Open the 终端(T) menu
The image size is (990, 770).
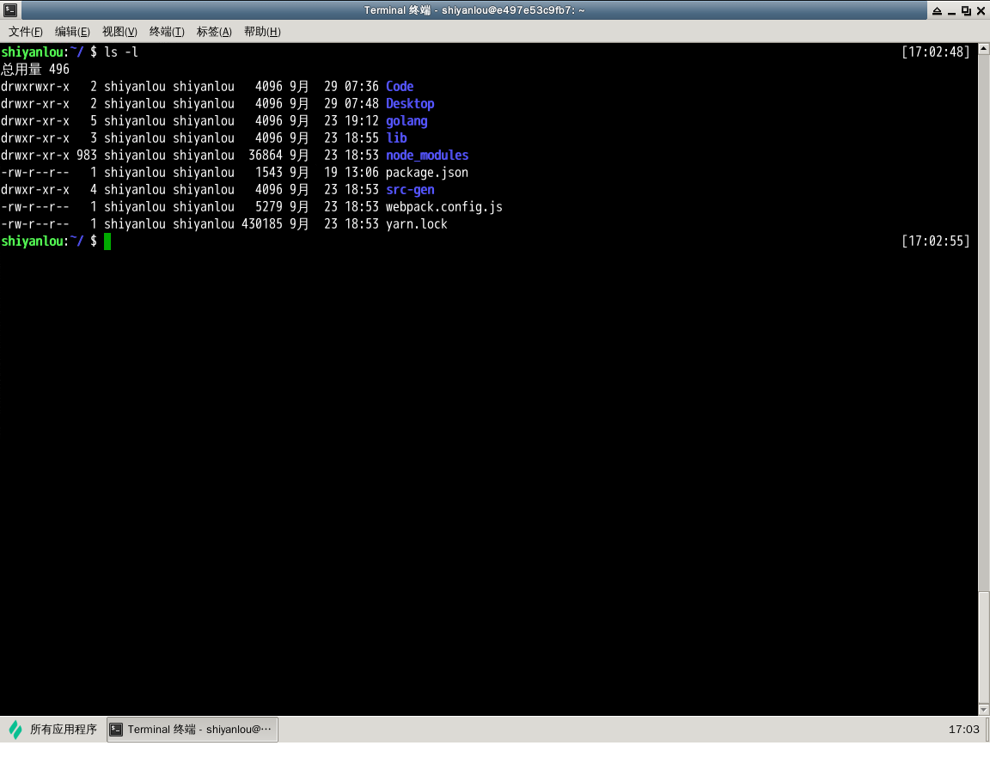pyautogui.click(x=167, y=32)
